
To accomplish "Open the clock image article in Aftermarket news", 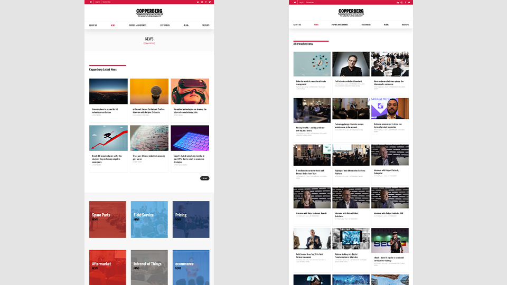I will pyautogui.click(x=312, y=64).
